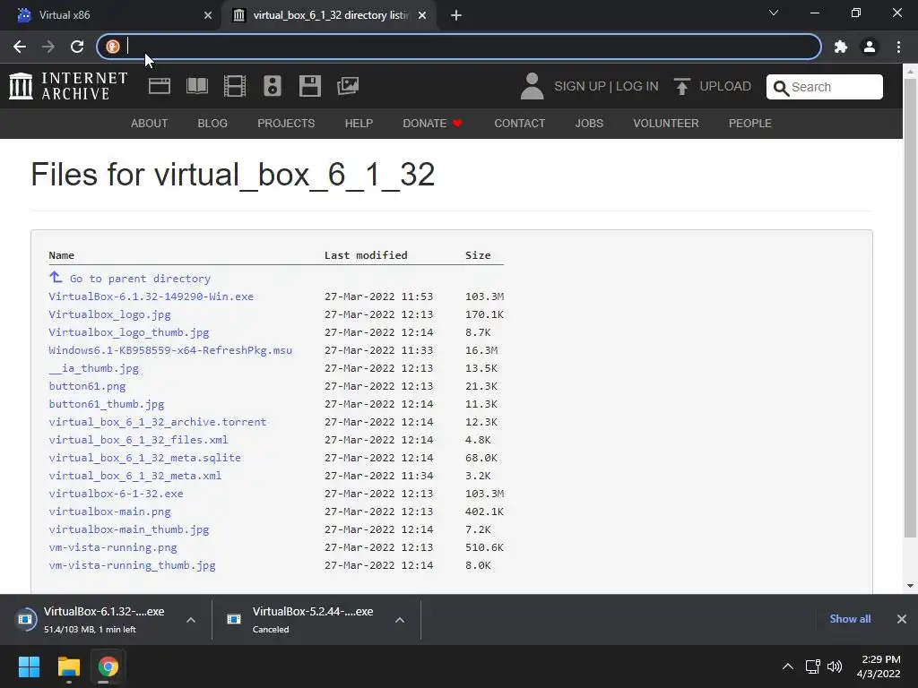Viewport: 918px width, 688px height.
Task: Click the page vertical scrollbar
Action: tap(910, 308)
